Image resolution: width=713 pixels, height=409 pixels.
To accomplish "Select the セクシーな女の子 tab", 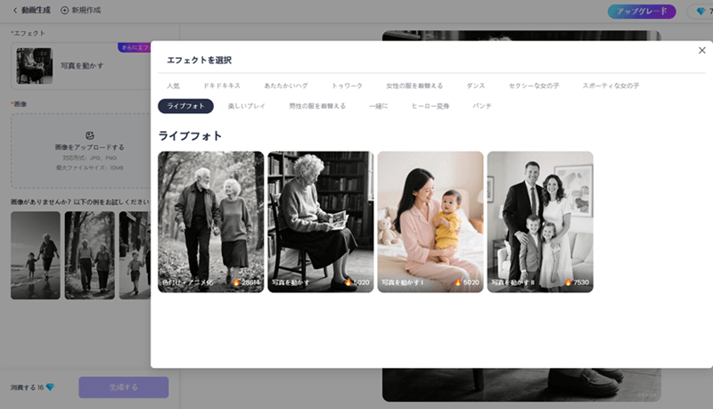I will coord(534,86).
